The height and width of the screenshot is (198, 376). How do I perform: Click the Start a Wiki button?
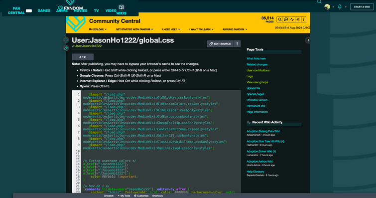click(x=362, y=6)
